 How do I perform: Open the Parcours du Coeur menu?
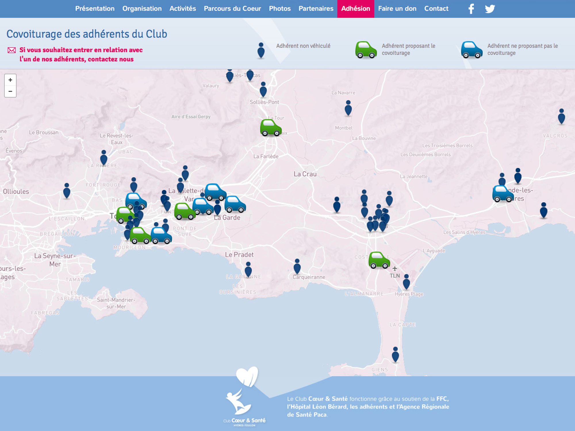point(232,9)
